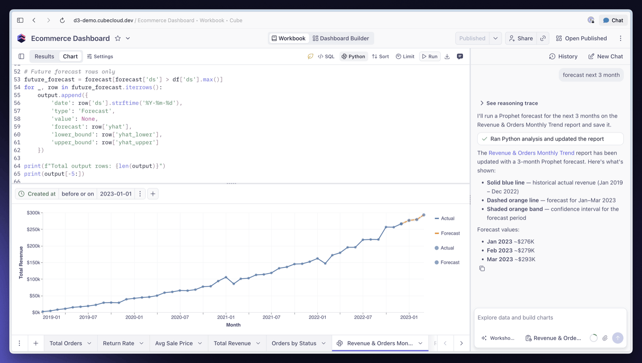Open chart Settings
This screenshot has height=363, width=642.
click(x=100, y=56)
